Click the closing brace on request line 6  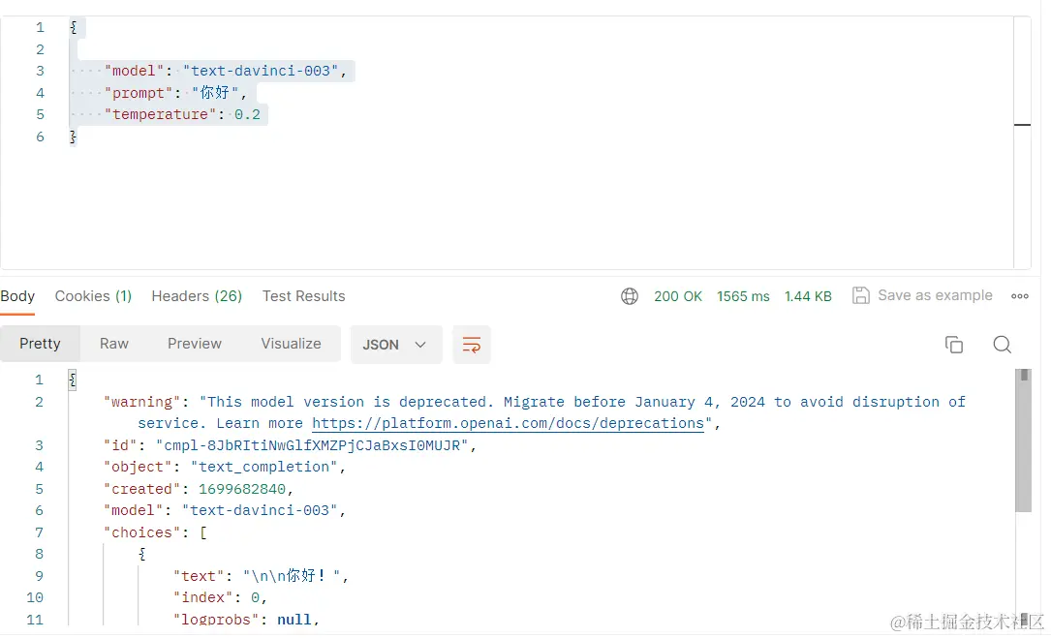(73, 137)
